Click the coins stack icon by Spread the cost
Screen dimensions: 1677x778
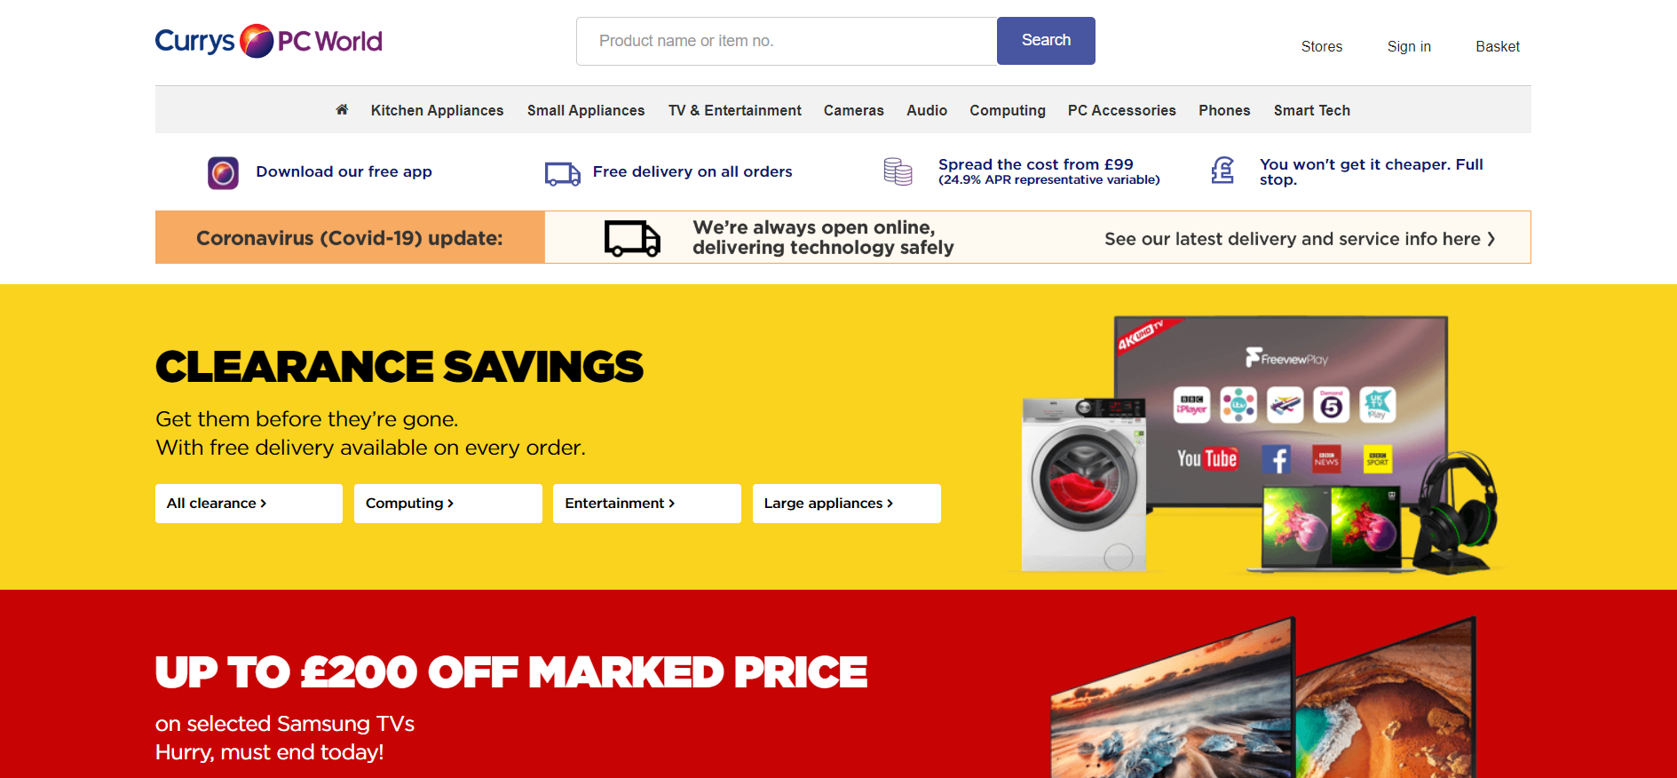coord(898,171)
